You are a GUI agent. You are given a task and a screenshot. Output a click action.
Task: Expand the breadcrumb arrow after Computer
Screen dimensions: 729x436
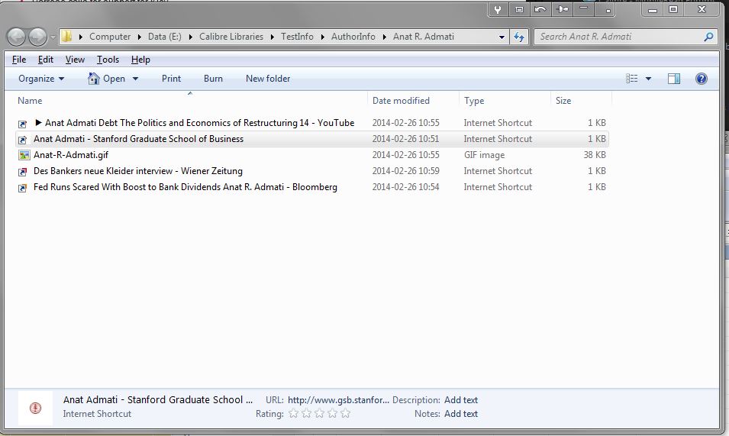point(140,37)
